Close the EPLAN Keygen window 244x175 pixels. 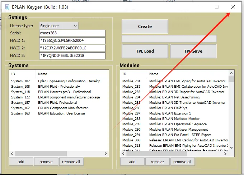point(233,7)
